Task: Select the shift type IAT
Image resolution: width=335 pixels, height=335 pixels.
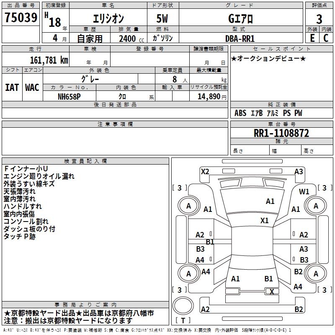Action: (12, 88)
